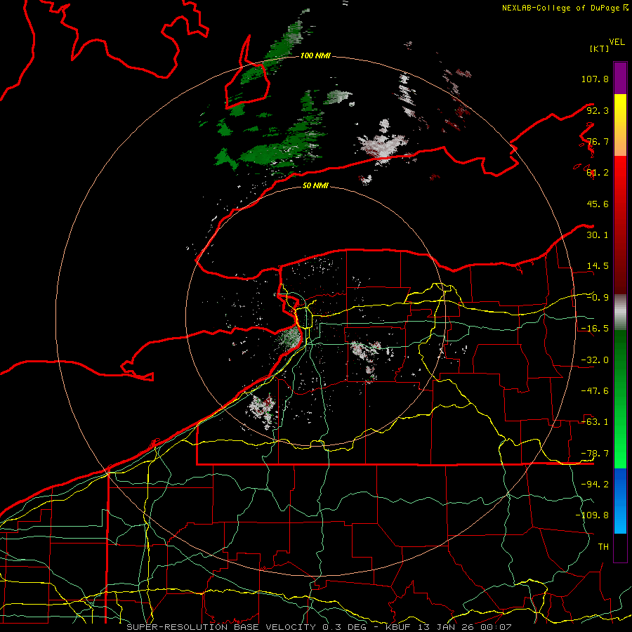Click the -0.9 legend value
Viewport: 632px width, 632px height.
point(598,298)
